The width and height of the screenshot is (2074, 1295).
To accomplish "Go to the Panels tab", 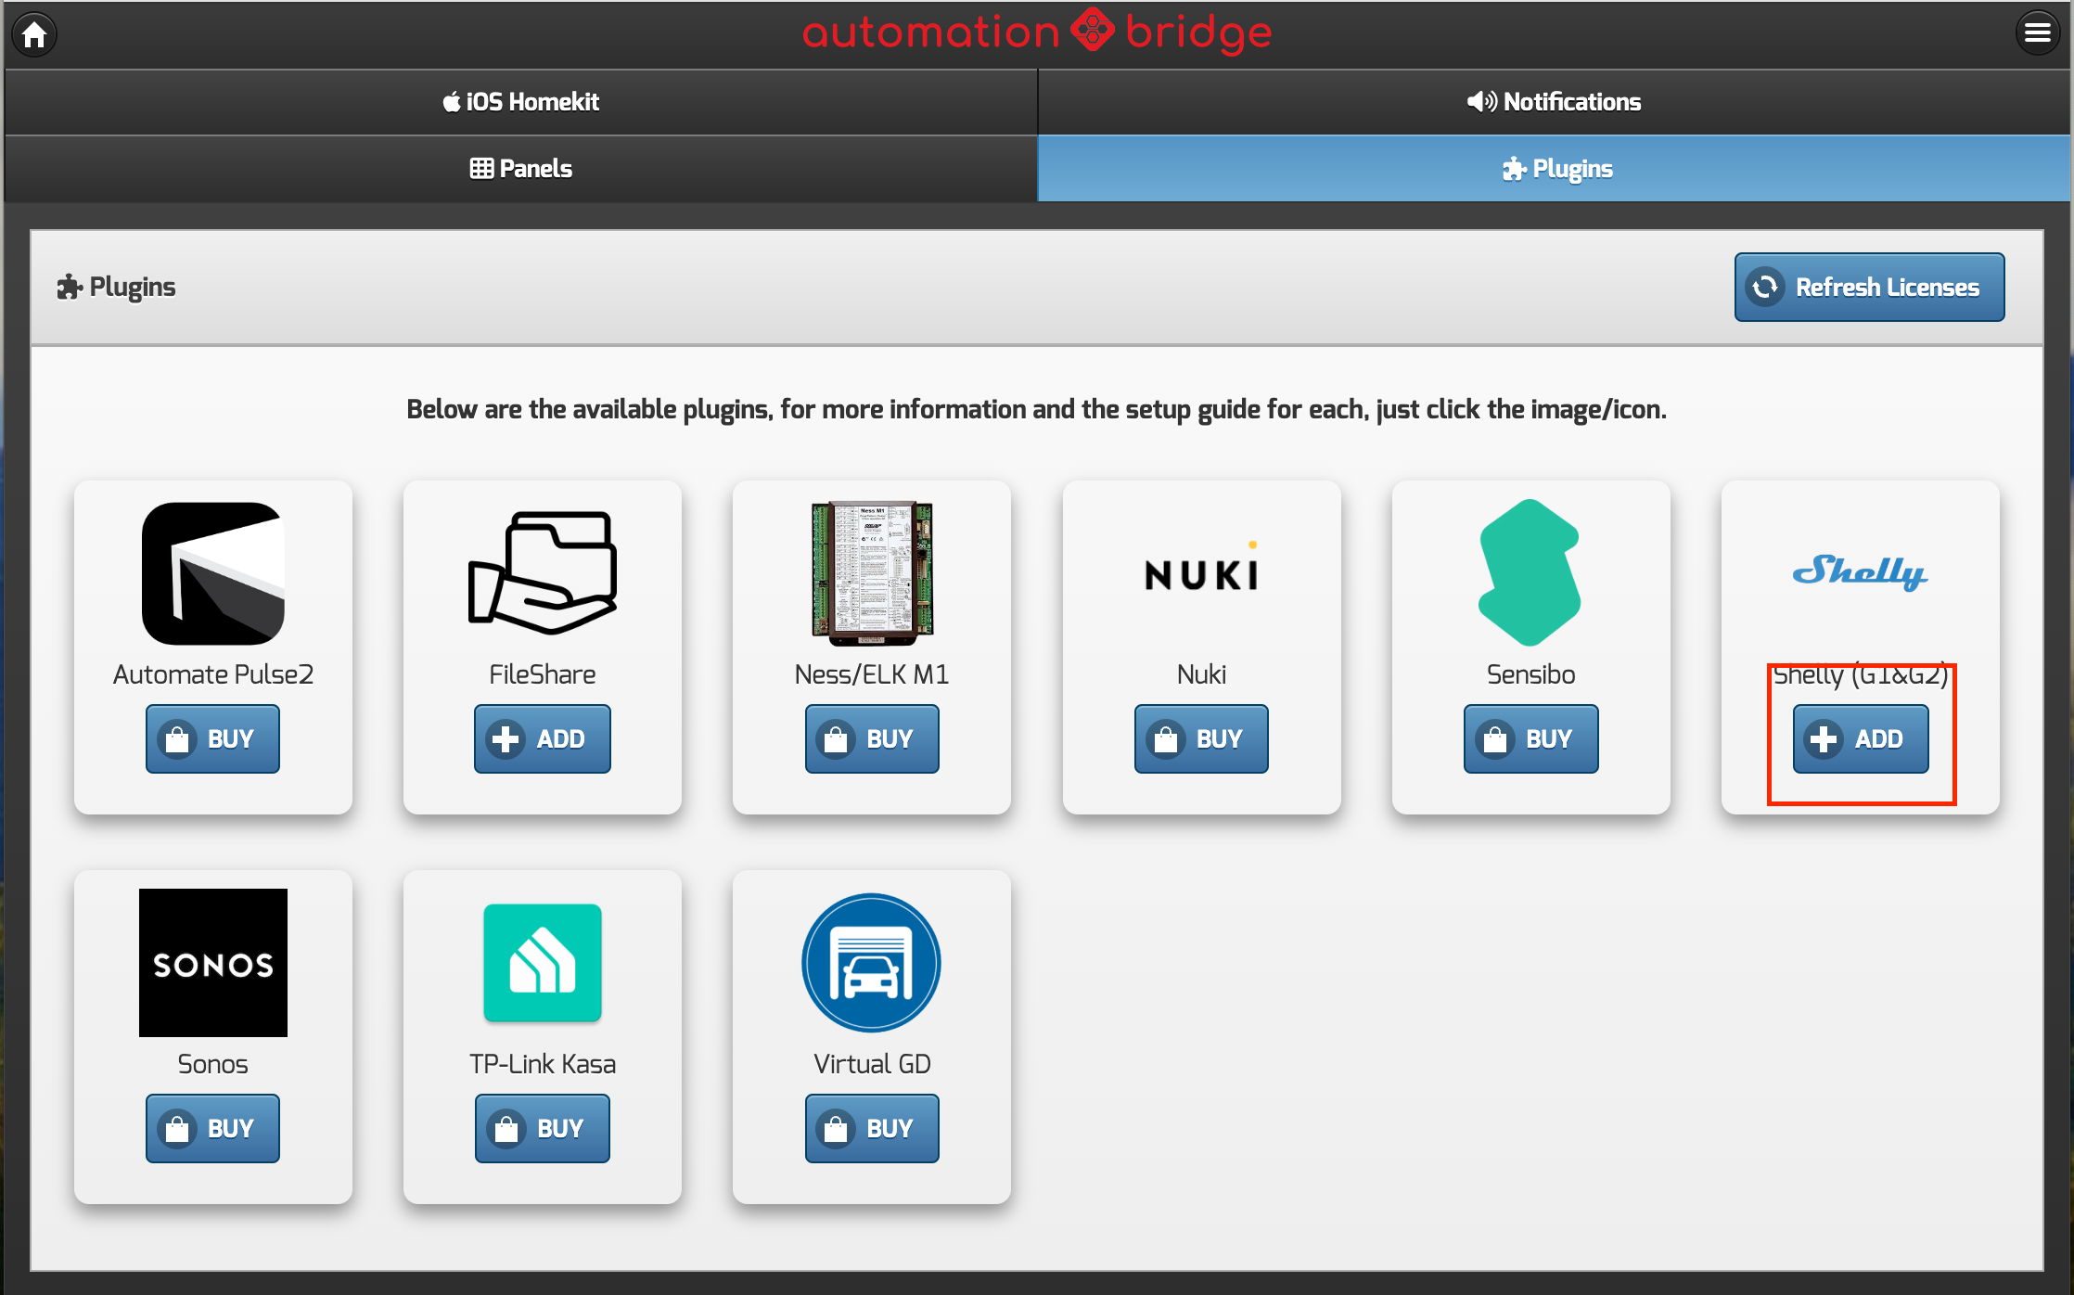I will point(520,169).
